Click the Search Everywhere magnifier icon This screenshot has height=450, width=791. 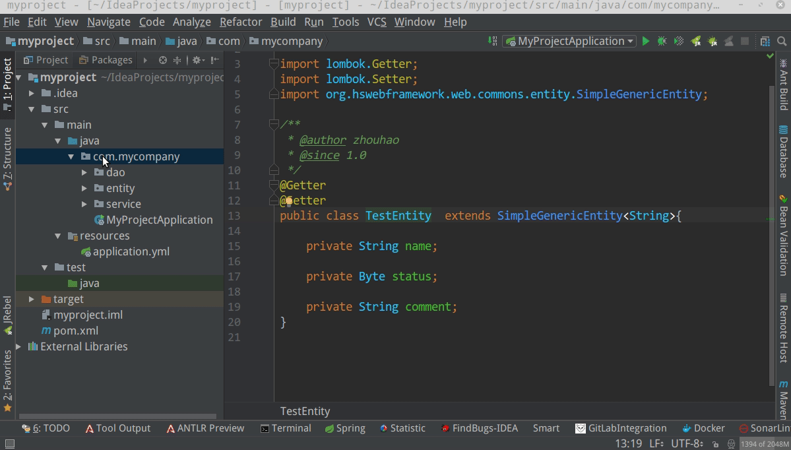tap(781, 42)
